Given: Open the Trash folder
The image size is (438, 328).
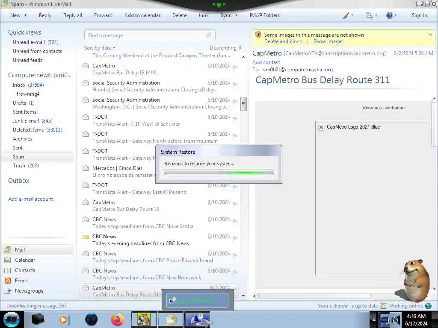Looking at the screenshot, I should click(26, 165).
